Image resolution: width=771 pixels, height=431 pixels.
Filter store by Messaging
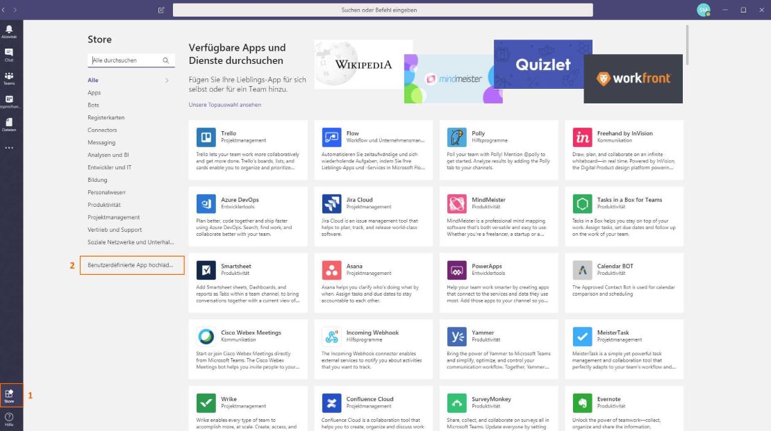pos(101,142)
